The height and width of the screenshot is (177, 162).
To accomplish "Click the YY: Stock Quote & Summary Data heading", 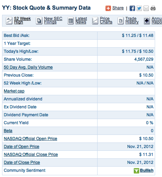I will tap(46, 8).
